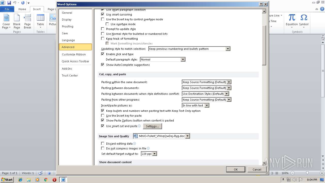
Task: Toggle Show Paste Options button checkbox
Action: pos(103,120)
